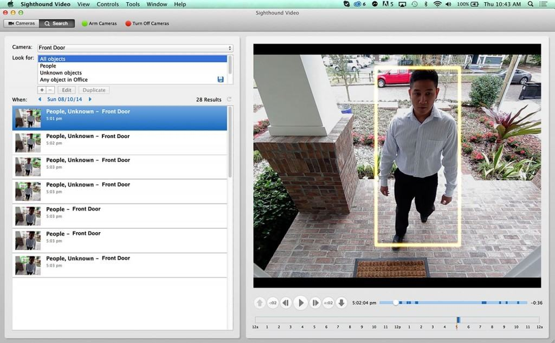Viewport: 555px width, 343px height.
Task: Open the date picker Sun 08/10/14
Action: click(x=64, y=99)
